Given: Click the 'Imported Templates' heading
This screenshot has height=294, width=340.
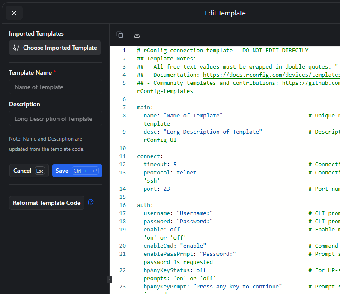Looking at the screenshot, I should tap(36, 33).
